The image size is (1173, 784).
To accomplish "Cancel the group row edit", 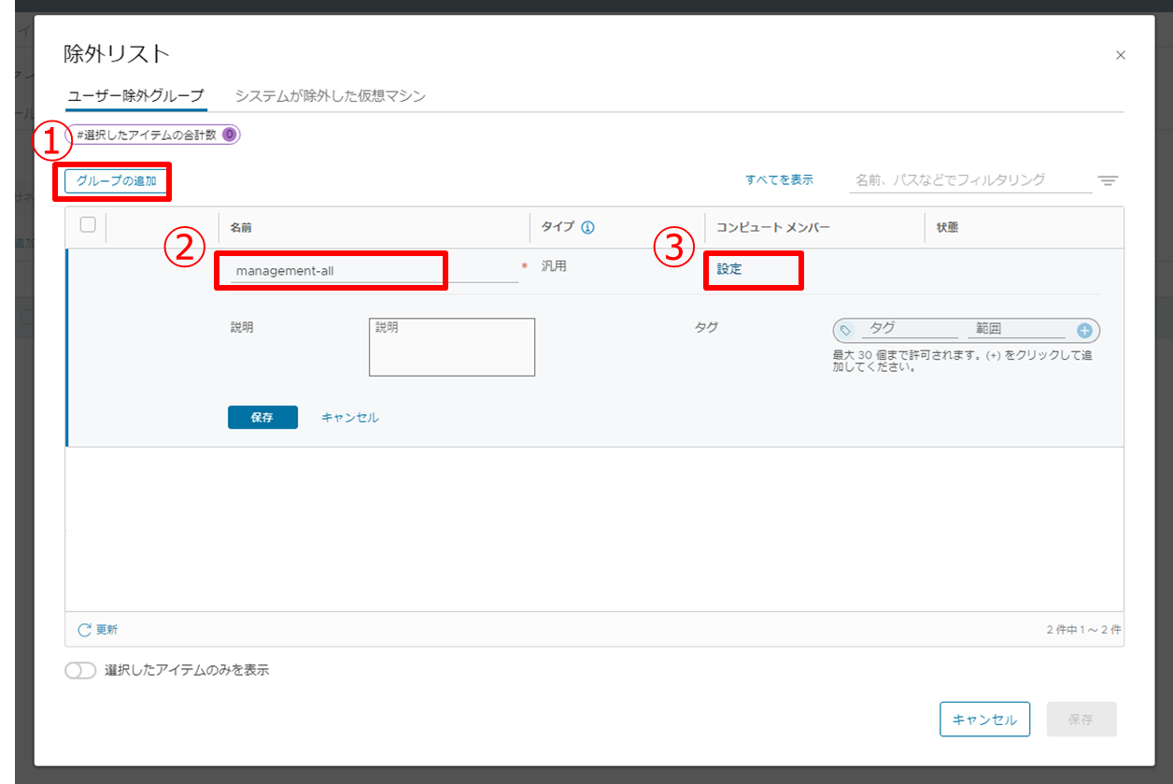I will (x=350, y=418).
